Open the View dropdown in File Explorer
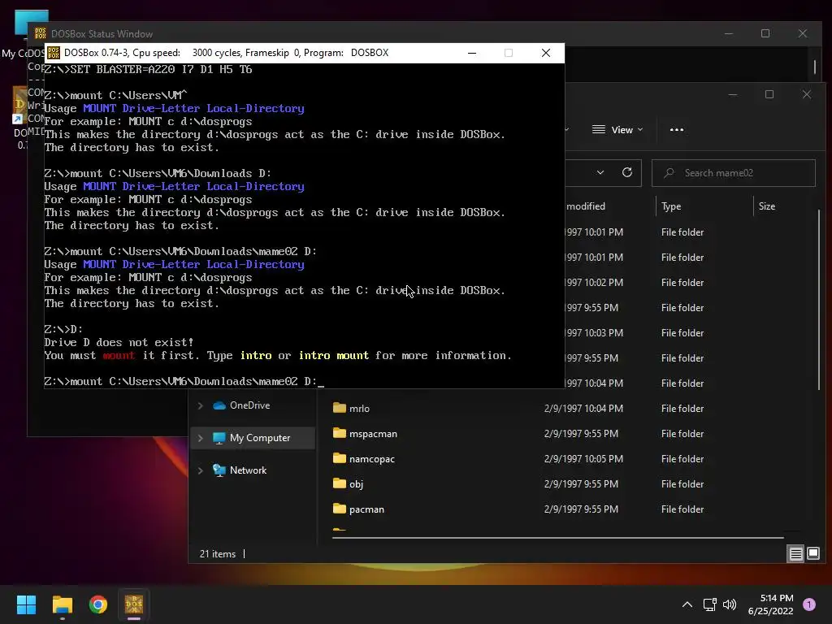Viewport: 832px width, 624px height. click(x=617, y=130)
